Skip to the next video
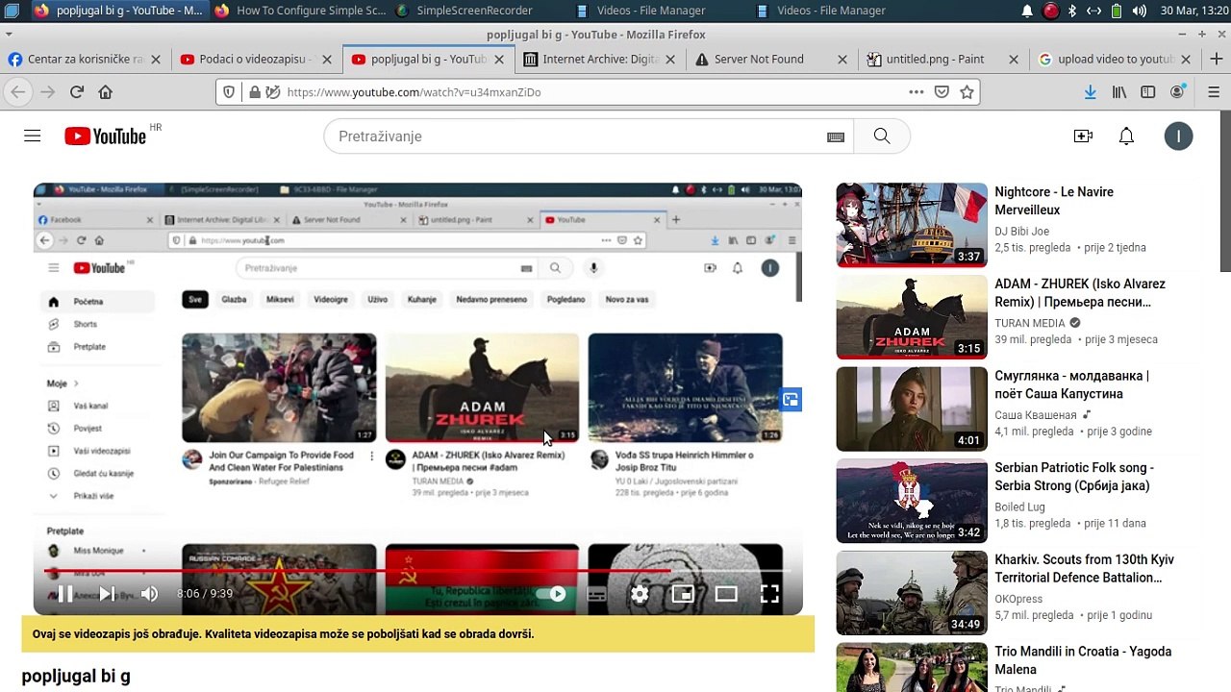This screenshot has width=1231, height=692. click(x=107, y=594)
